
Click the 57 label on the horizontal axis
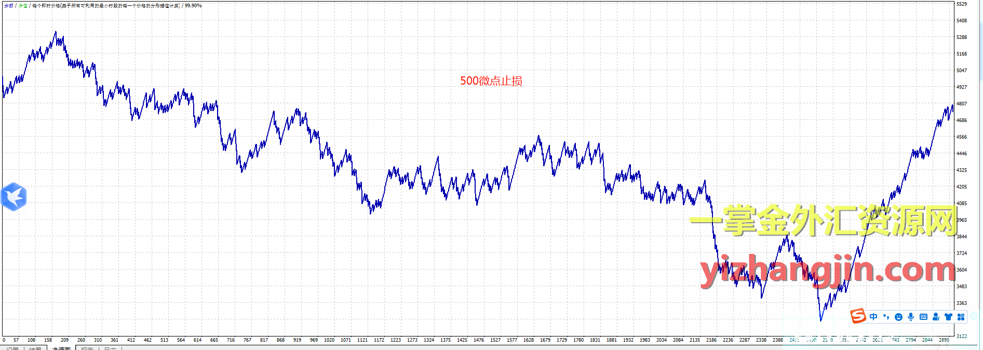coord(16,340)
